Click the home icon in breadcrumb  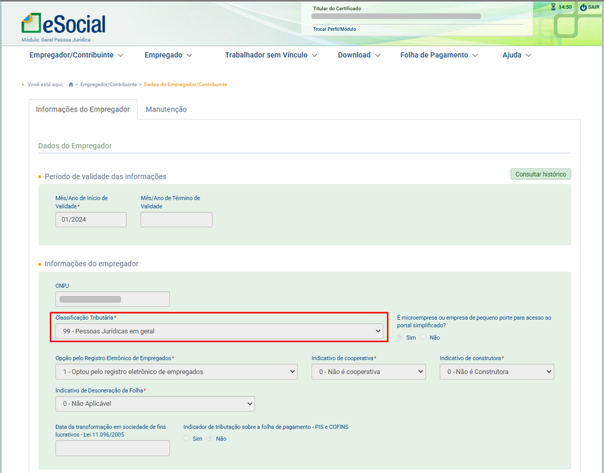71,84
